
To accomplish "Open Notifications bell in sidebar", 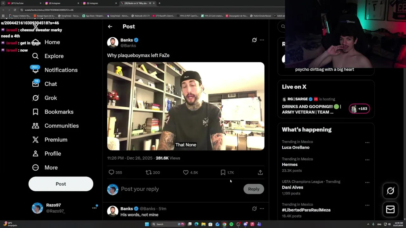I will 36,70.
